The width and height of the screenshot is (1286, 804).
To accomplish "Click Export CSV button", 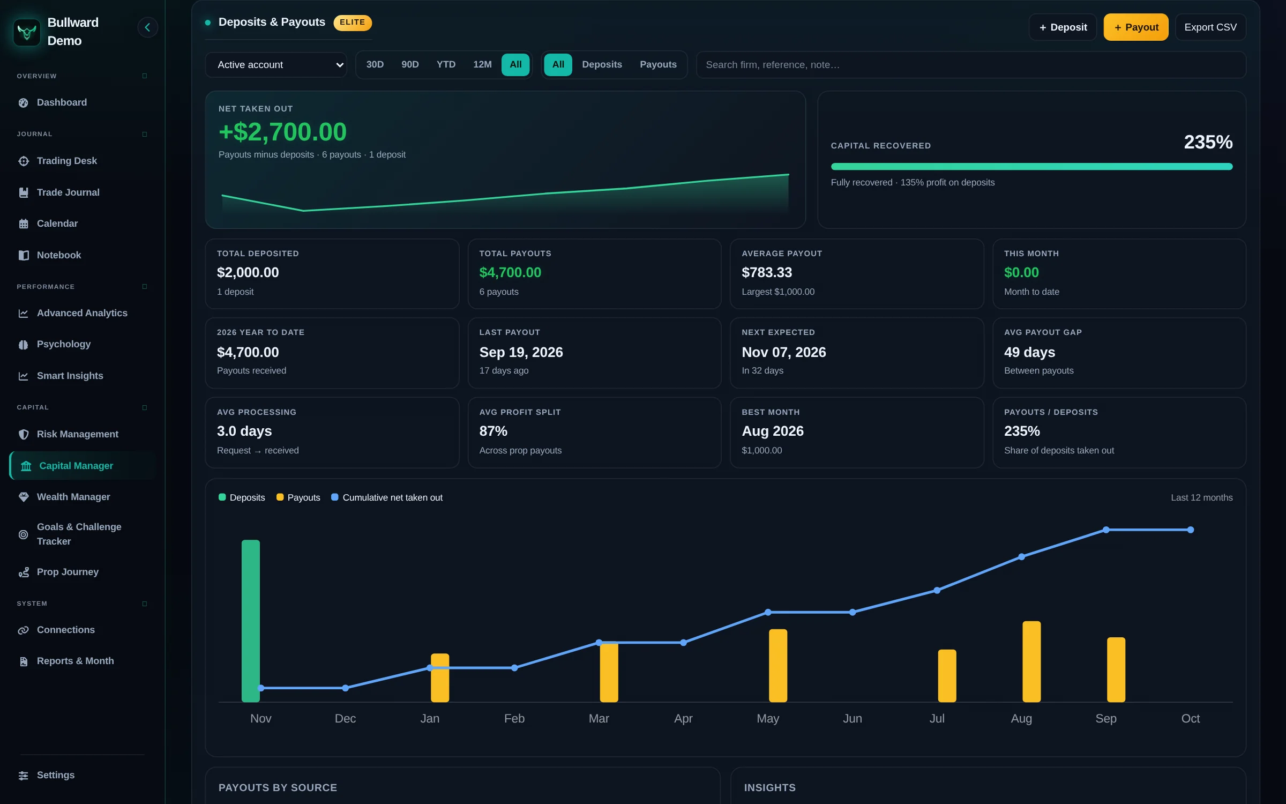I will [1210, 27].
